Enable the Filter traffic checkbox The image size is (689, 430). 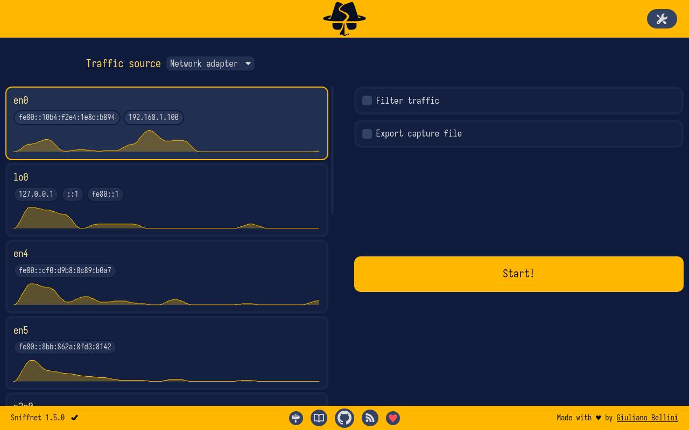coord(367,101)
